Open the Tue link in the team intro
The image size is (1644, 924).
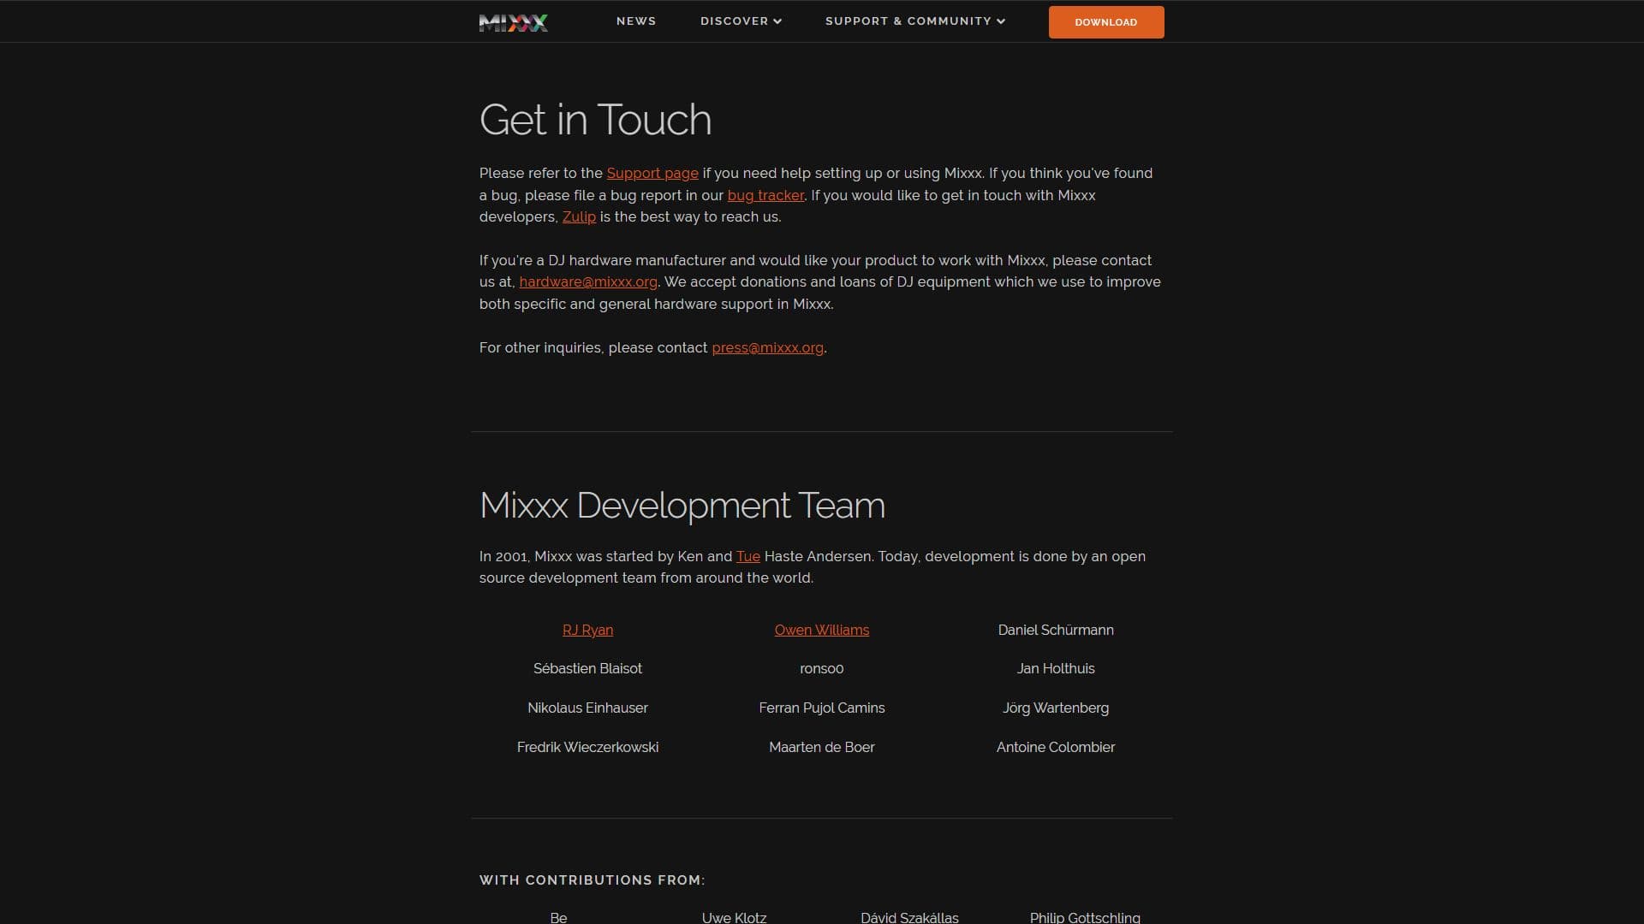(x=748, y=557)
